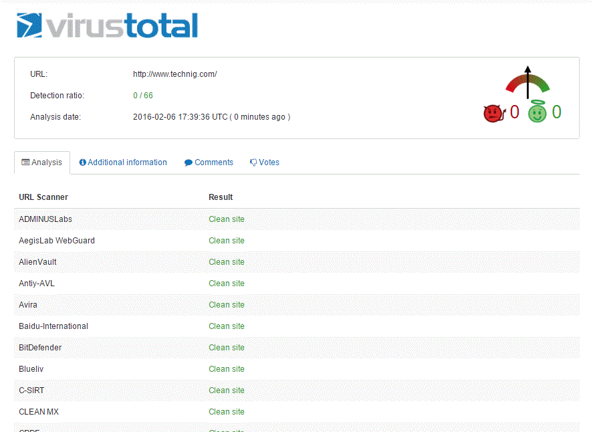Click the red devil malicious votes icon
The image size is (593, 432).
494,113
